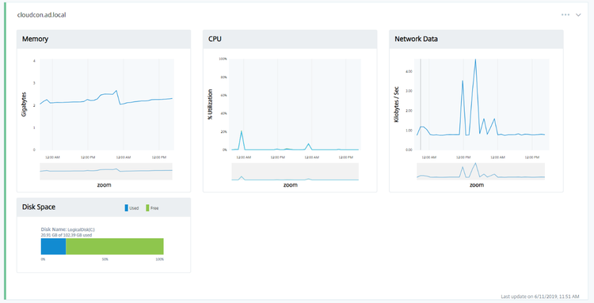594x303 pixels.
Task: Click the 50% tick label under disk bar
Action: click(105, 259)
